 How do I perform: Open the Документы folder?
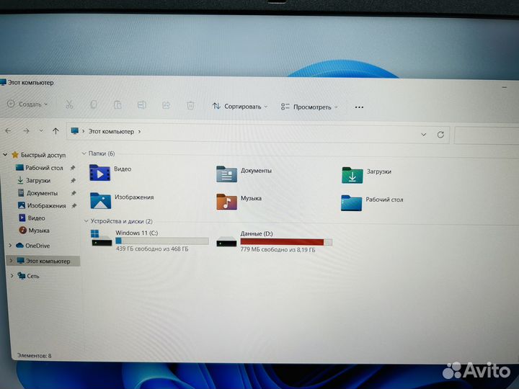click(244, 174)
